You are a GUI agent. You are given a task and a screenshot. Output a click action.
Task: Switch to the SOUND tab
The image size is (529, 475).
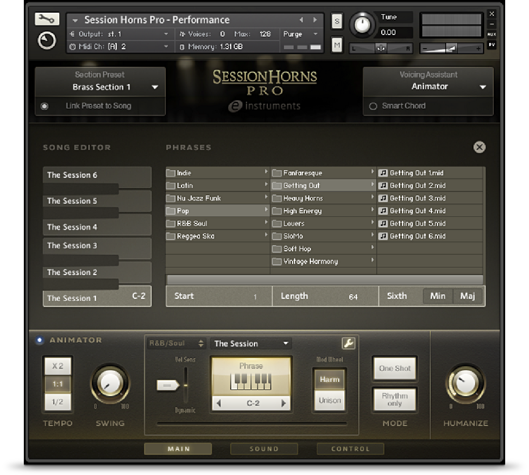pos(264,449)
